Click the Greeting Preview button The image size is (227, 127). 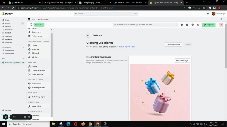point(173,45)
